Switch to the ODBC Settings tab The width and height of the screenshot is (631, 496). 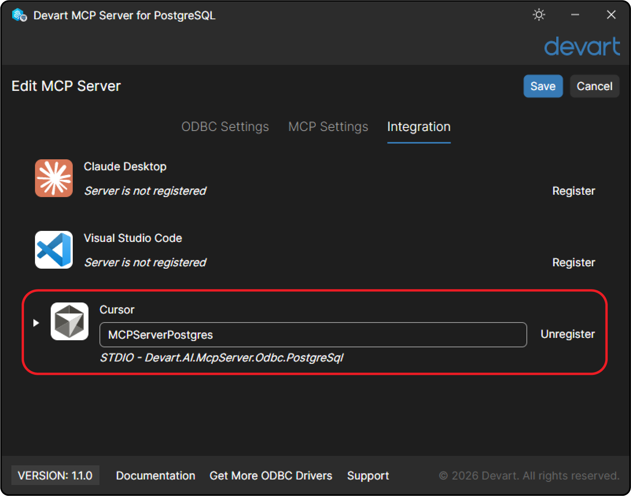pyautogui.click(x=225, y=127)
